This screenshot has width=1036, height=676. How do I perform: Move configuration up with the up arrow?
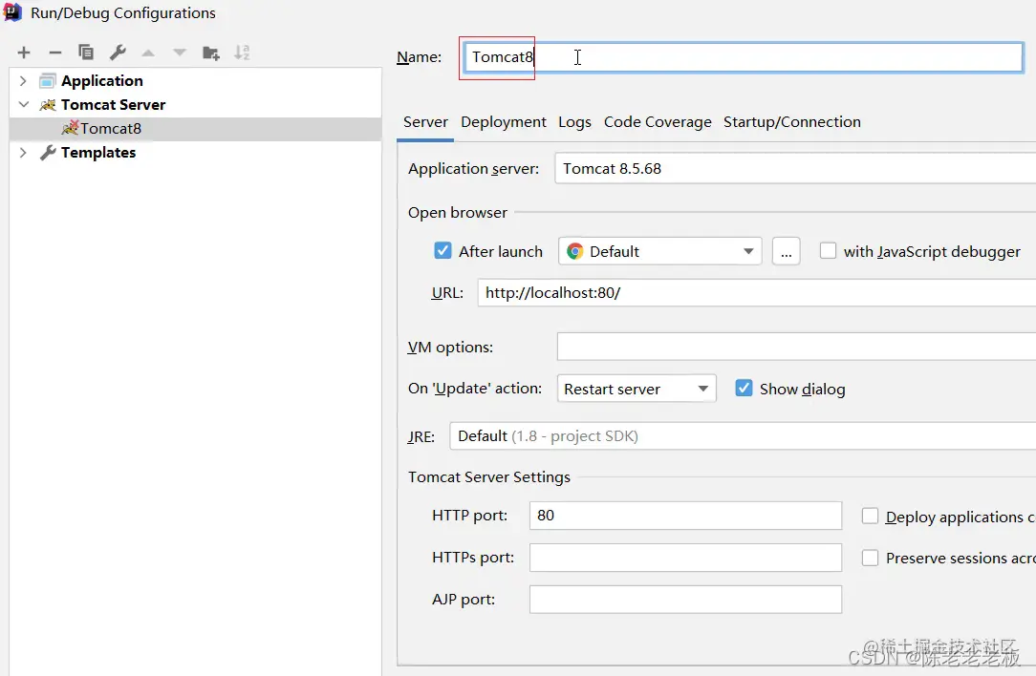click(149, 53)
